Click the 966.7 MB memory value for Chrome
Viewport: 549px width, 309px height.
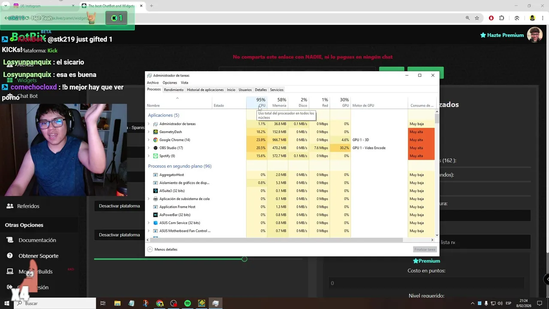click(x=279, y=140)
